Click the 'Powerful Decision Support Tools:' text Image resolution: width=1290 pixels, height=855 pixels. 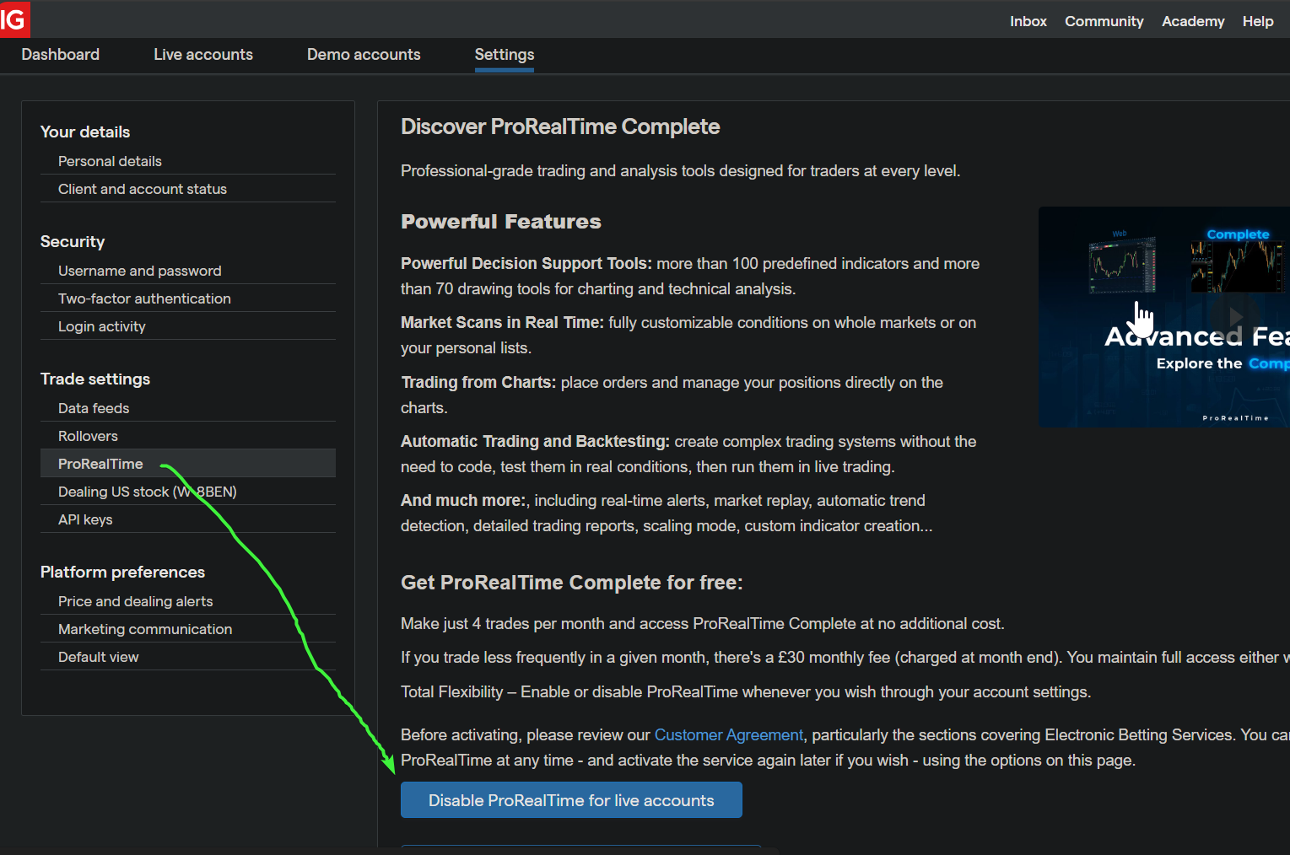(x=526, y=264)
